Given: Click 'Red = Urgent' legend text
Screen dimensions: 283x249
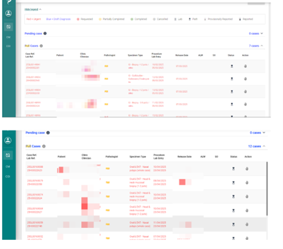Looking at the screenshot, I should coord(34,19).
